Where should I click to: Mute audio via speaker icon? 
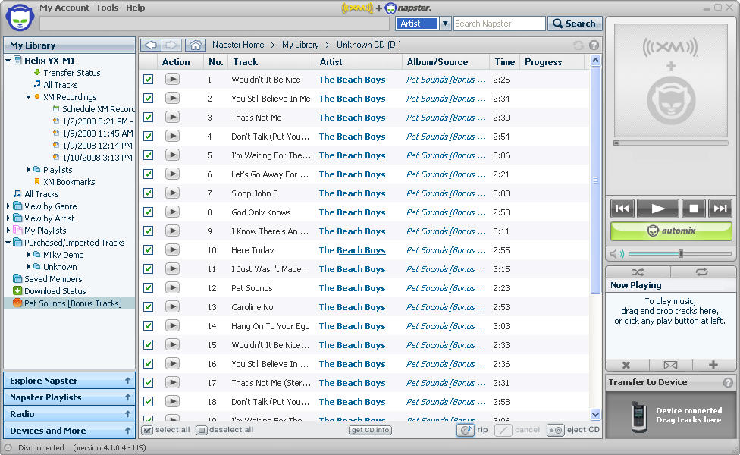(617, 254)
